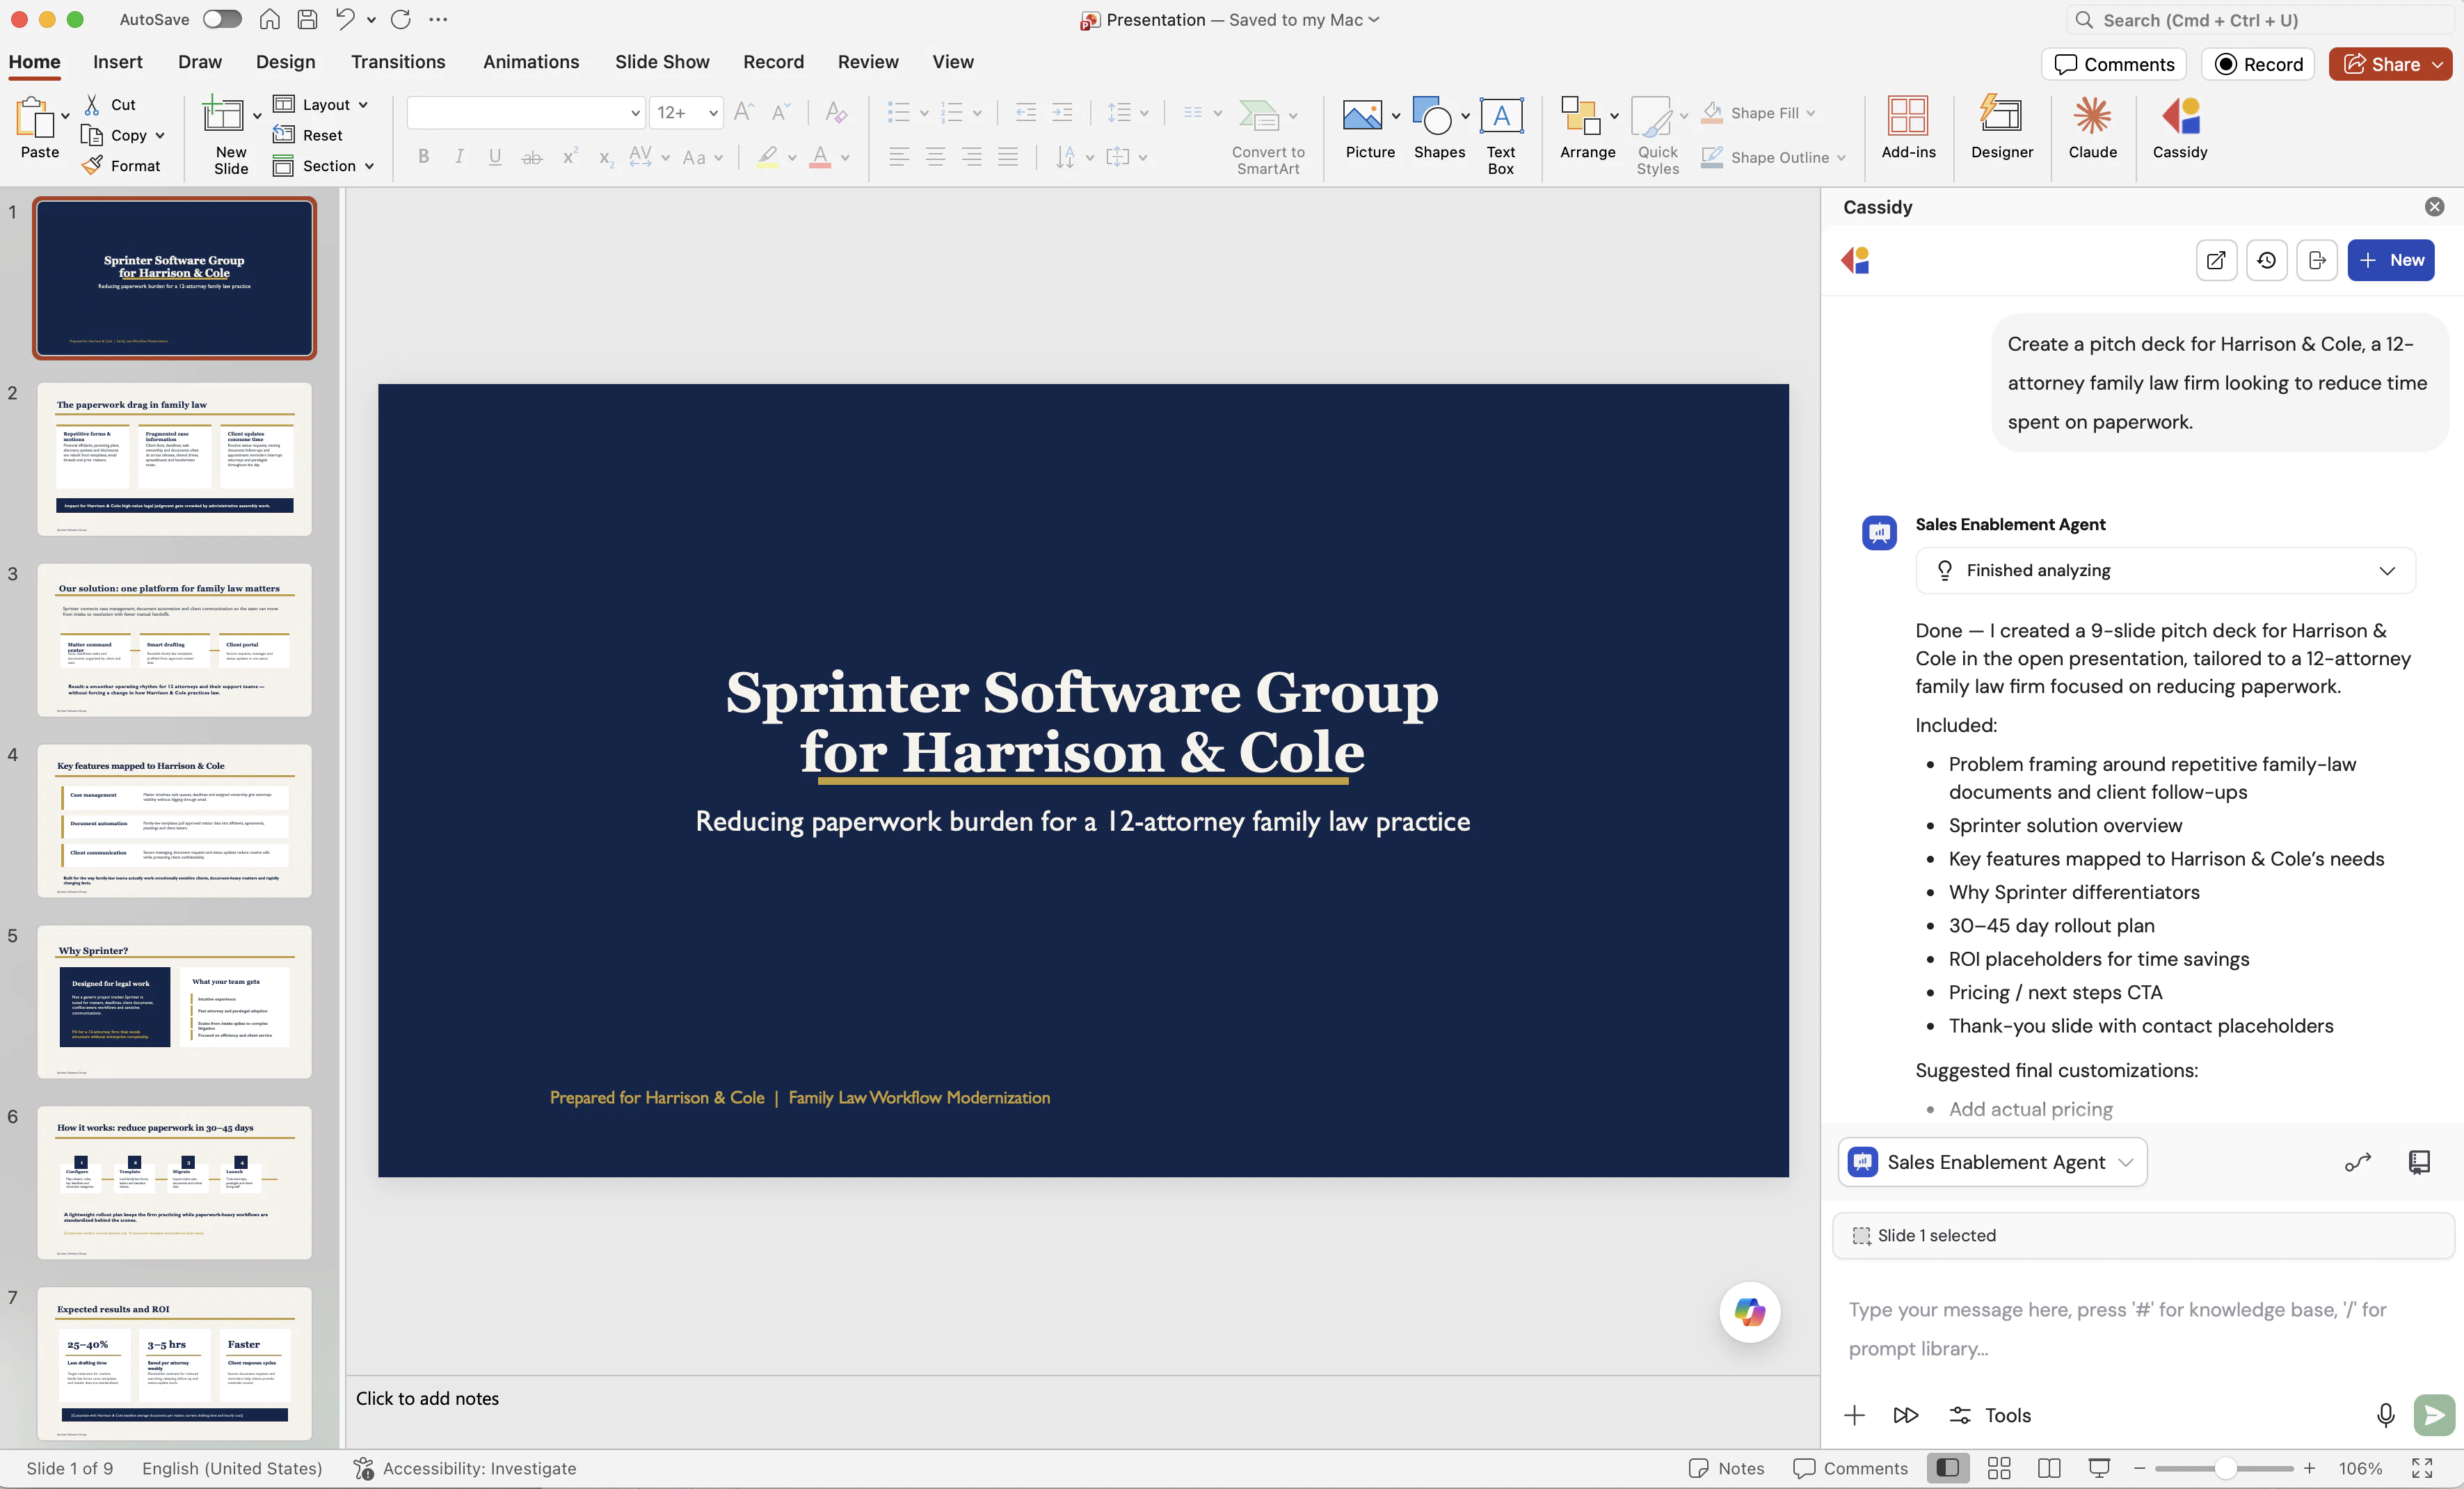Viewport: 2464px width, 1489px height.
Task: Click the Cassidy knowledge base icon
Action: 2418,1162
